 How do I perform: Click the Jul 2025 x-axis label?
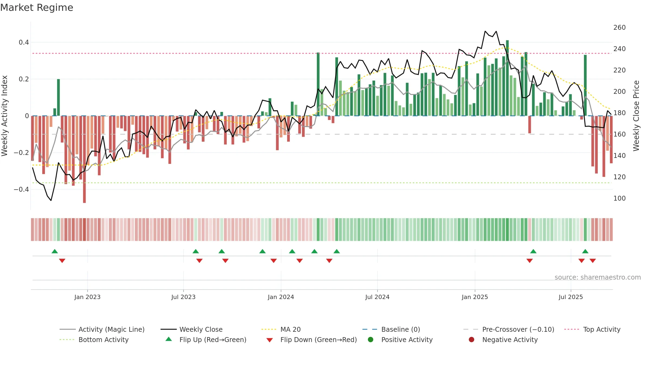571,297
